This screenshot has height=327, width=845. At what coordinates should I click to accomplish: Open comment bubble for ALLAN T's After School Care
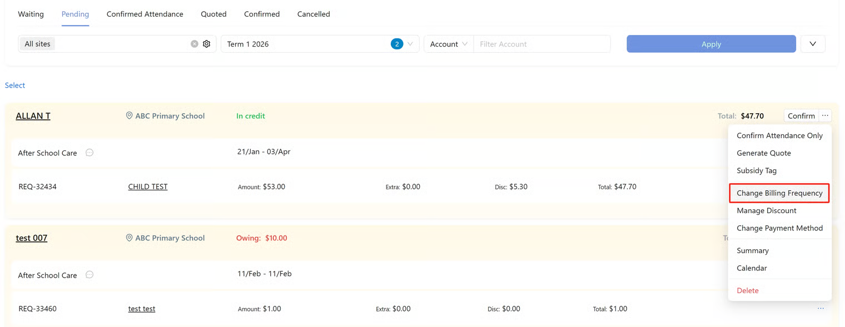click(90, 153)
